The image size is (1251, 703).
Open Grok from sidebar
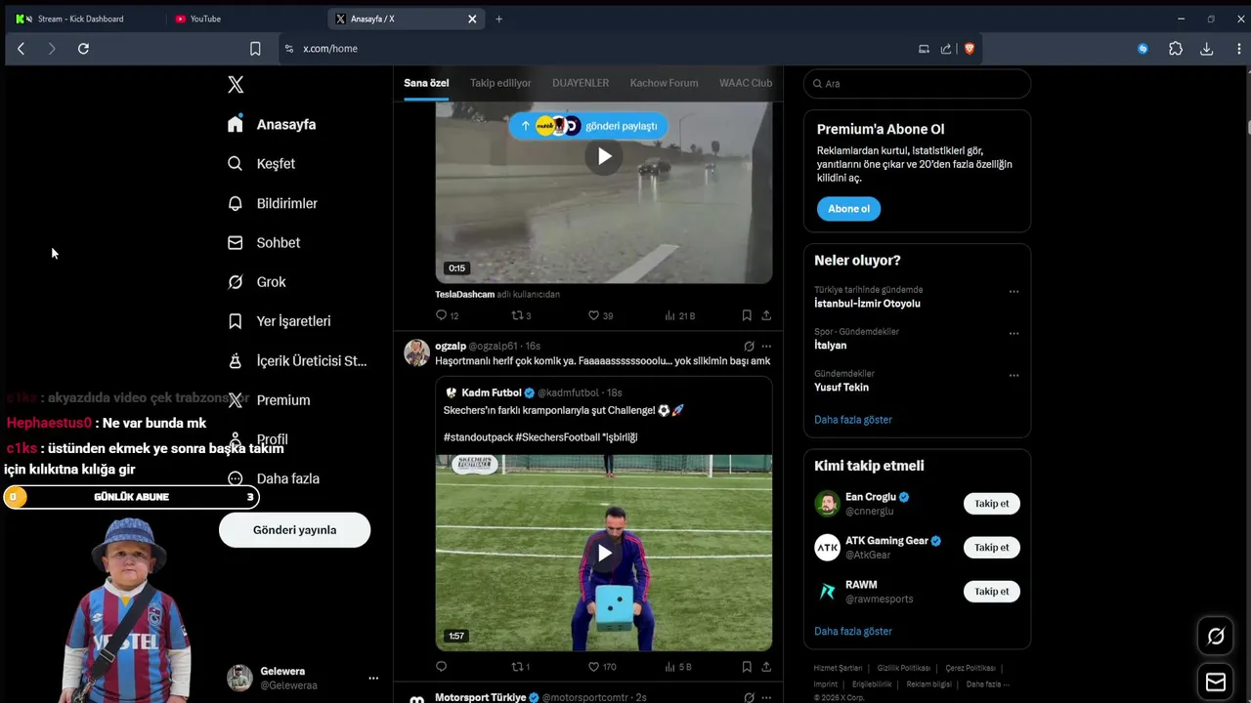(x=257, y=282)
